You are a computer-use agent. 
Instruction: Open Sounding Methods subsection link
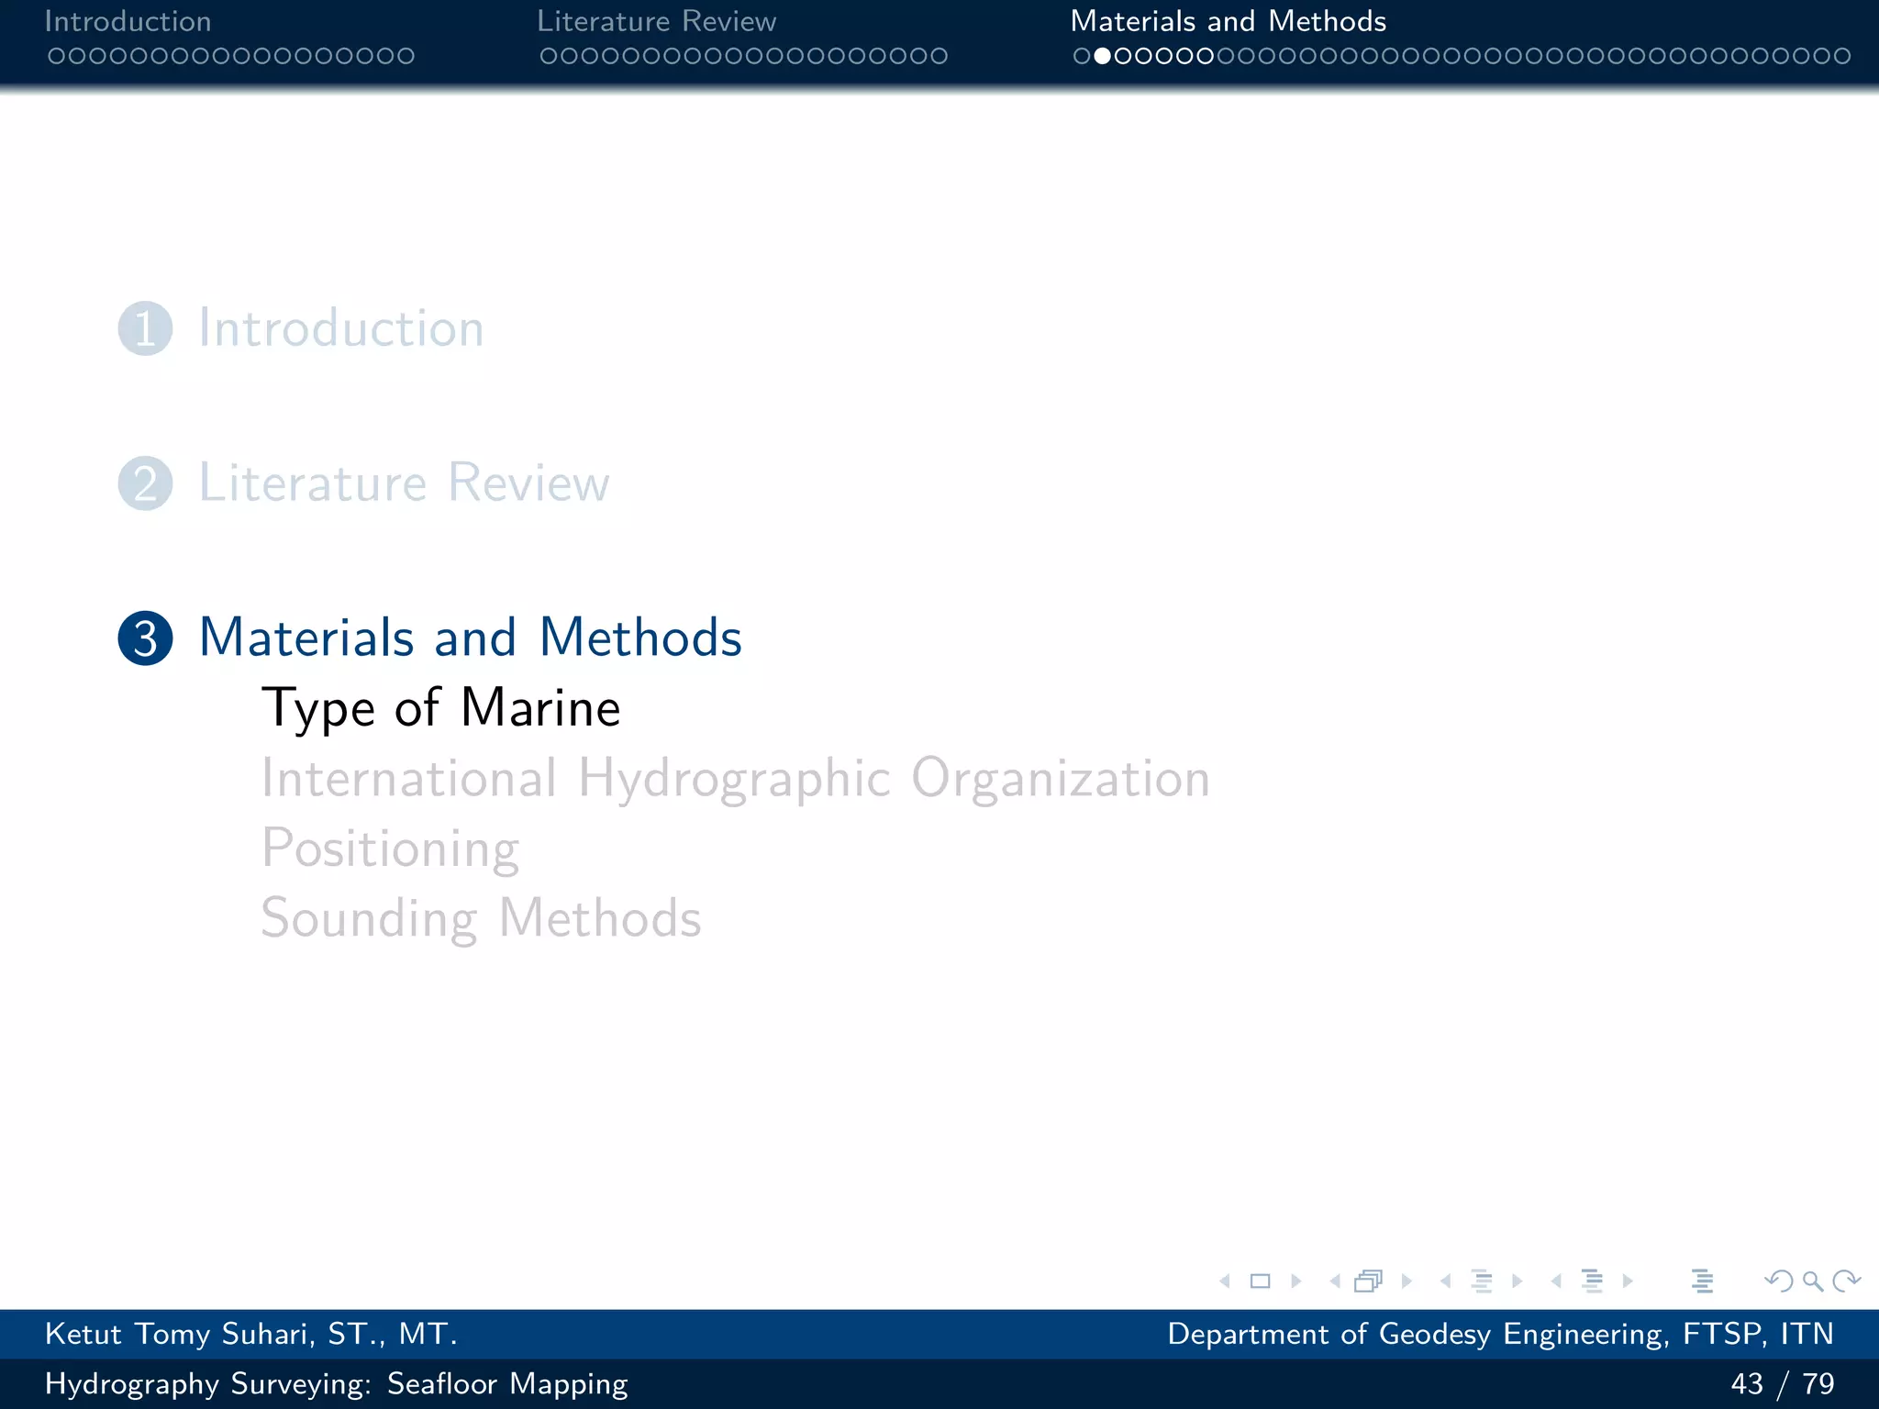(482, 918)
